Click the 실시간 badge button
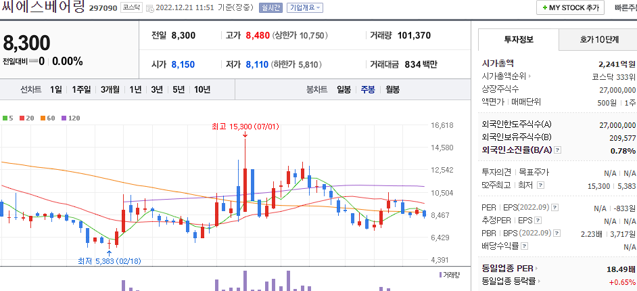The image size is (637, 291). tap(270, 7)
